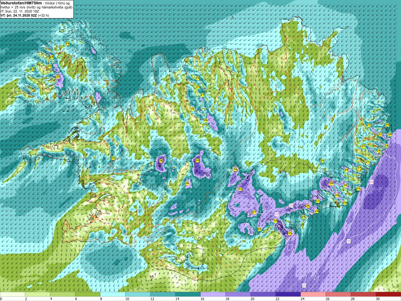Pick the red 28–30 m/s legend swatch

click(x=363, y=294)
